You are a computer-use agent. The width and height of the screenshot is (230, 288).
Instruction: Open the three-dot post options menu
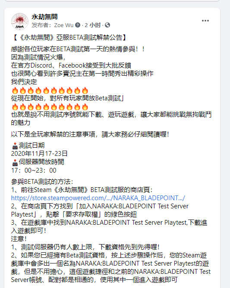pos(205,21)
